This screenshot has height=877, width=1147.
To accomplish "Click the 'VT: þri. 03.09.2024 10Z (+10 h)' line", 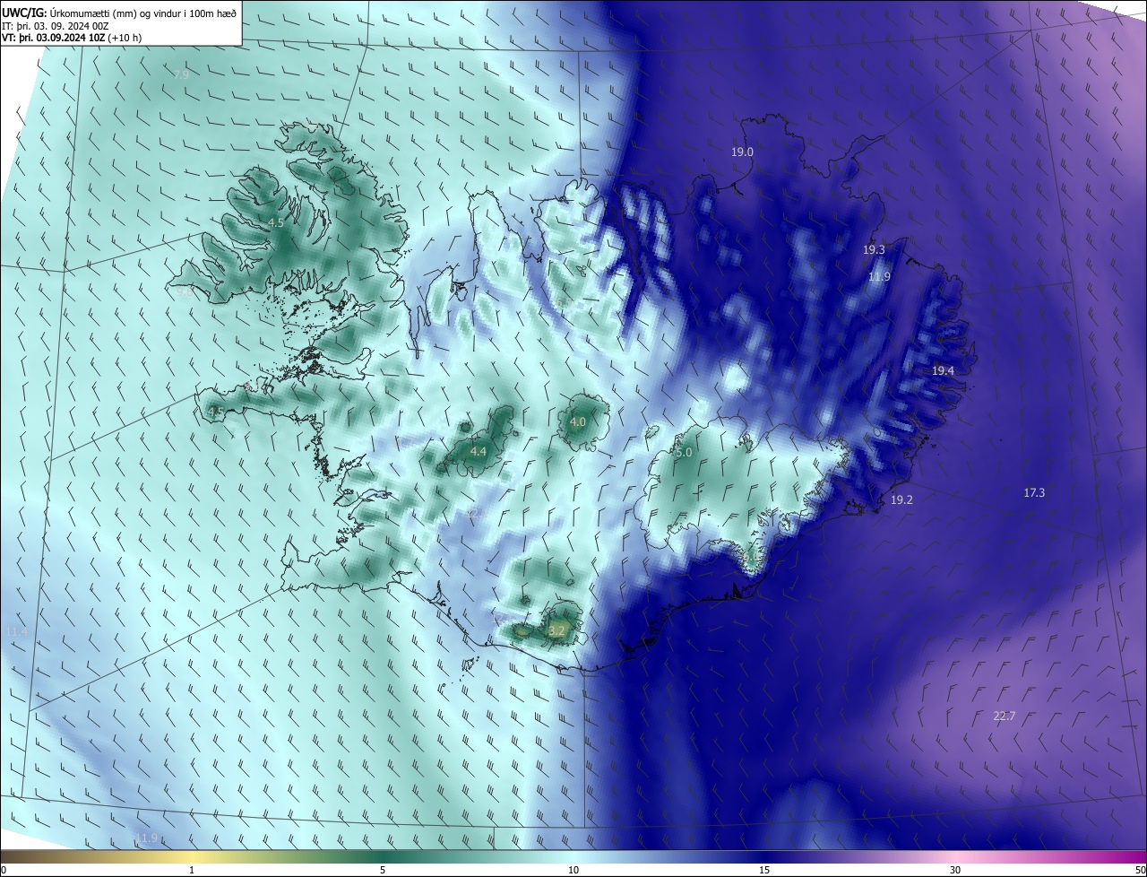I will coord(72,38).
